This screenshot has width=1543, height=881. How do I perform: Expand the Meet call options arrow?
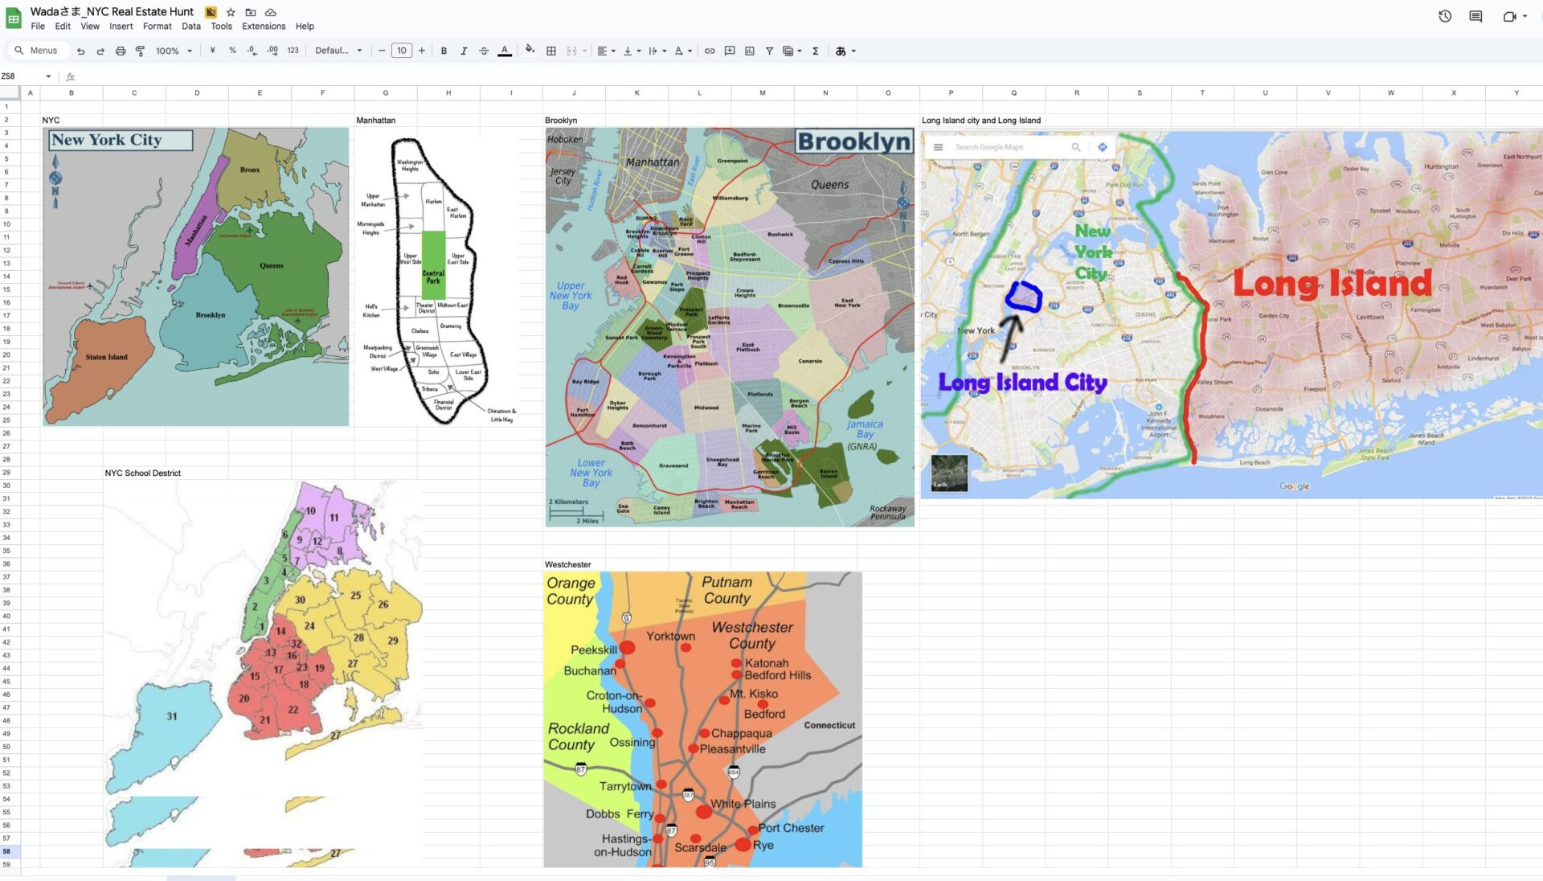click(1525, 16)
